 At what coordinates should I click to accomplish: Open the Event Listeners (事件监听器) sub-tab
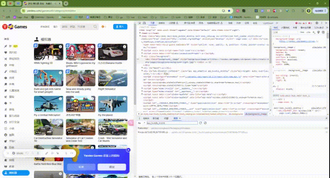pos(305,28)
